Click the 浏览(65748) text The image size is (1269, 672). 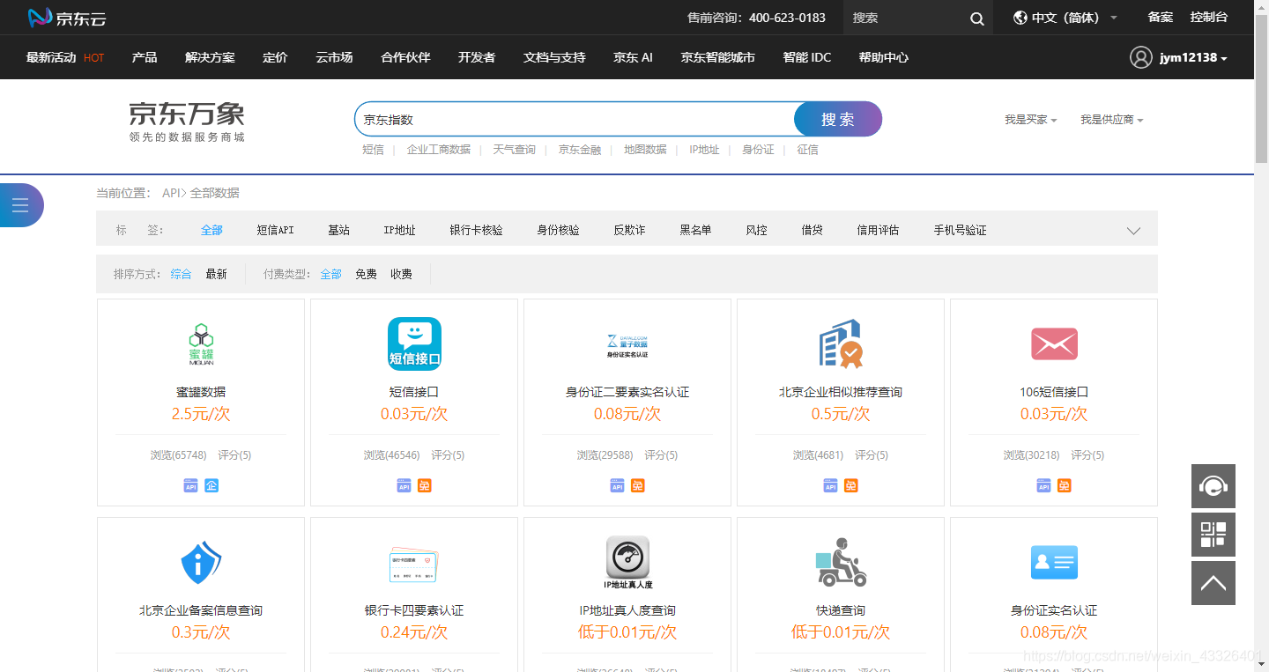[x=178, y=455]
